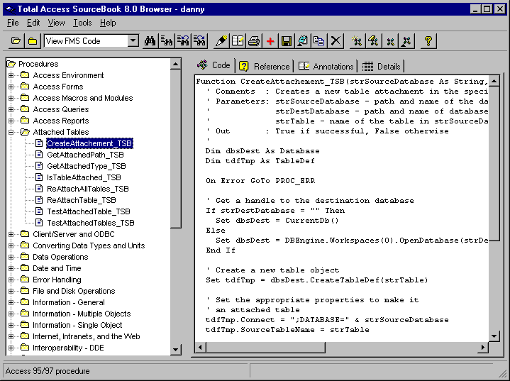Click the plain code-nodes toolbar icon
The image size is (510, 381).
[x=390, y=41]
